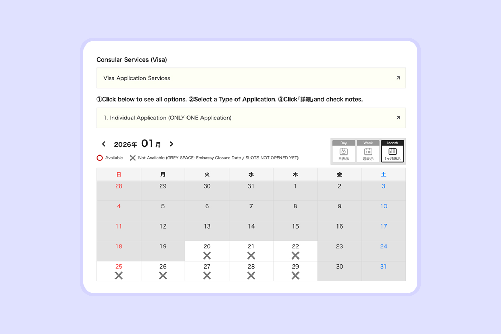Select January 26 on the calendar

[163, 271]
